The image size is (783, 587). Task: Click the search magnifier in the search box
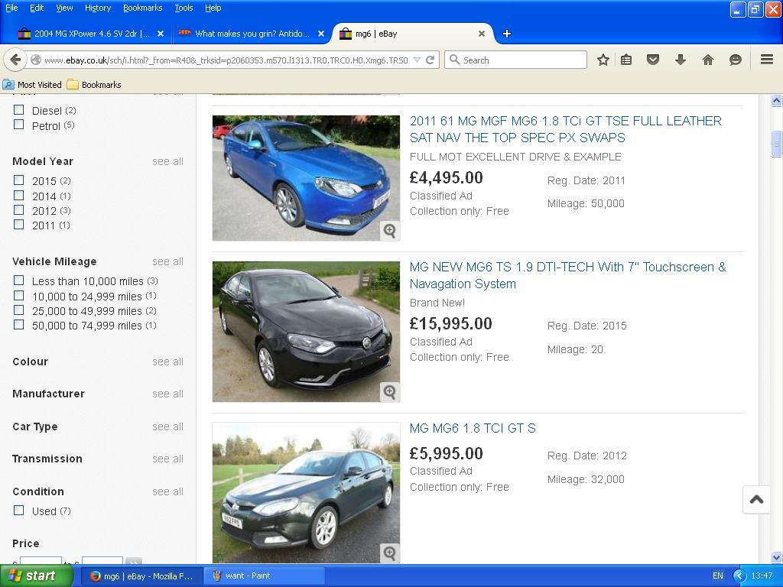tap(454, 60)
